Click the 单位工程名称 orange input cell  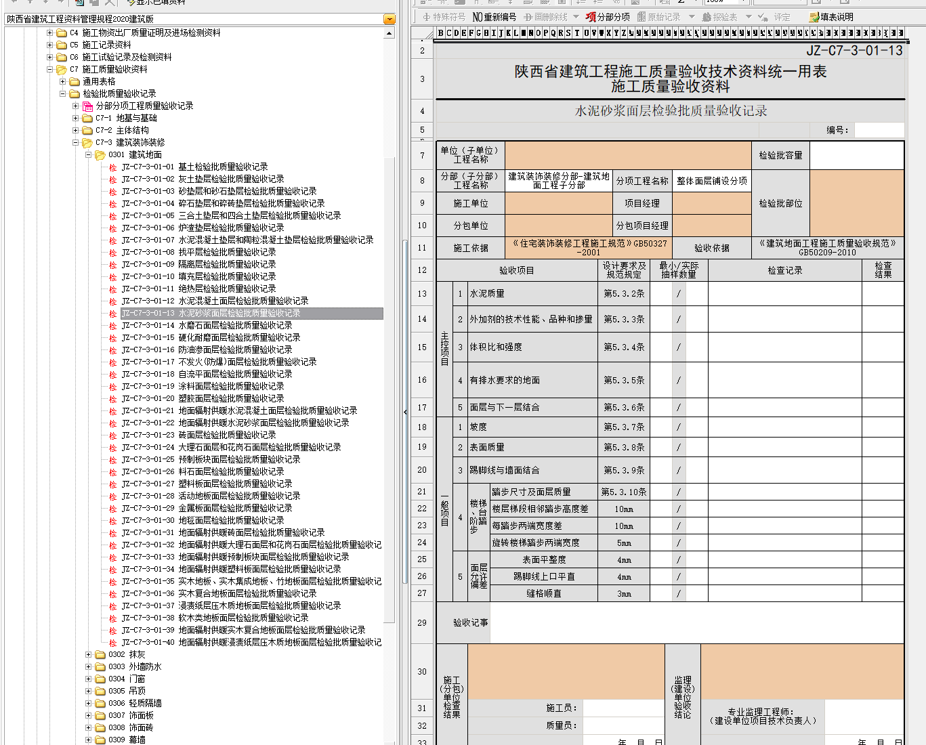pyautogui.click(x=628, y=155)
